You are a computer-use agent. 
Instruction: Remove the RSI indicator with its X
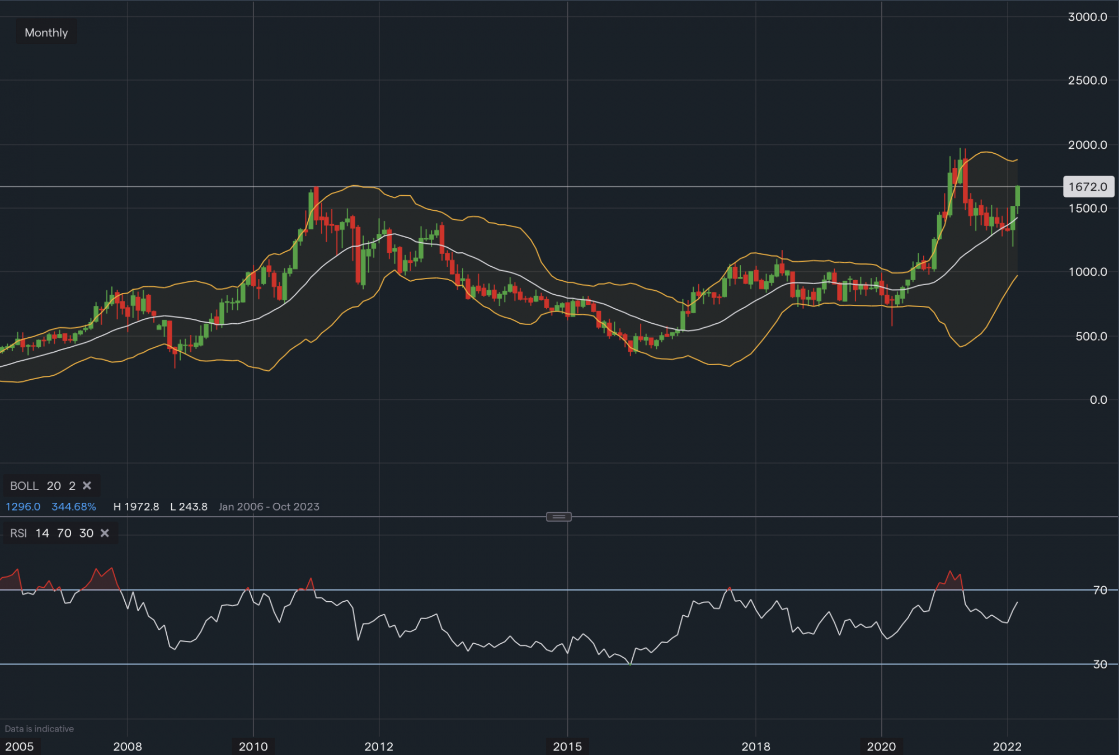coord(105,533)
